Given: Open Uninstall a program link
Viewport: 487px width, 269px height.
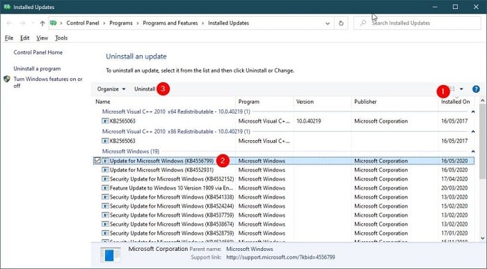Looking at the screenshot, I should click(x=37, y=69).
